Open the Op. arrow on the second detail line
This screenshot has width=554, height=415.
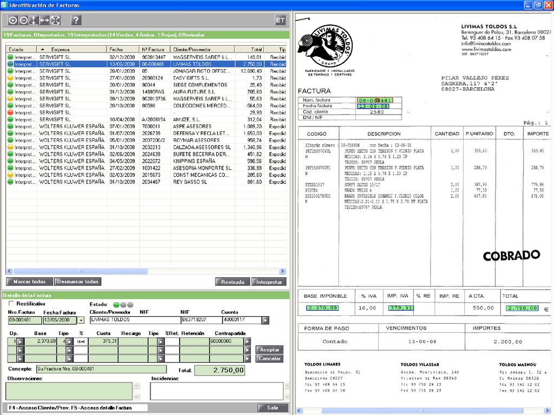[x=21, y=350]
